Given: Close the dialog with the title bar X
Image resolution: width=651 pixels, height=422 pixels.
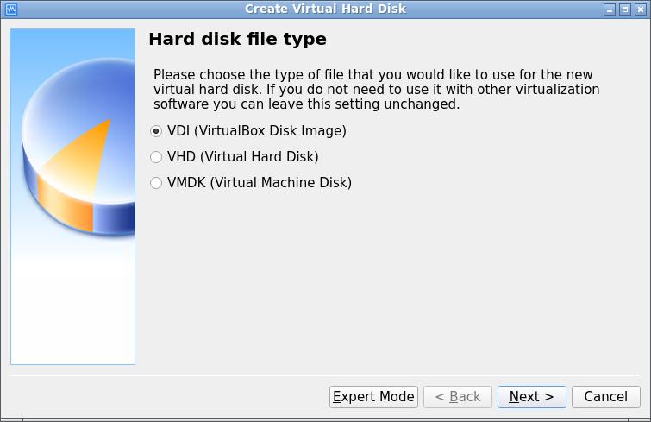Looking at the screenshot, I should (x=640, y=9).
